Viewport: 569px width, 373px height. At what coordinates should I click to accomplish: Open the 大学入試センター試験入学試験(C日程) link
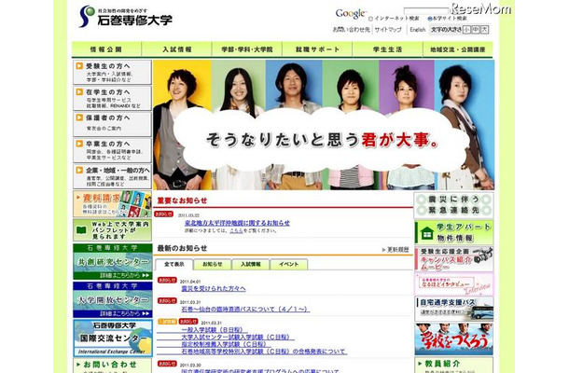[236, 337]
